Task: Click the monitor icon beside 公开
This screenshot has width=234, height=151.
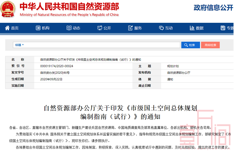Action: pyautogui.click(x=100, y=28)
